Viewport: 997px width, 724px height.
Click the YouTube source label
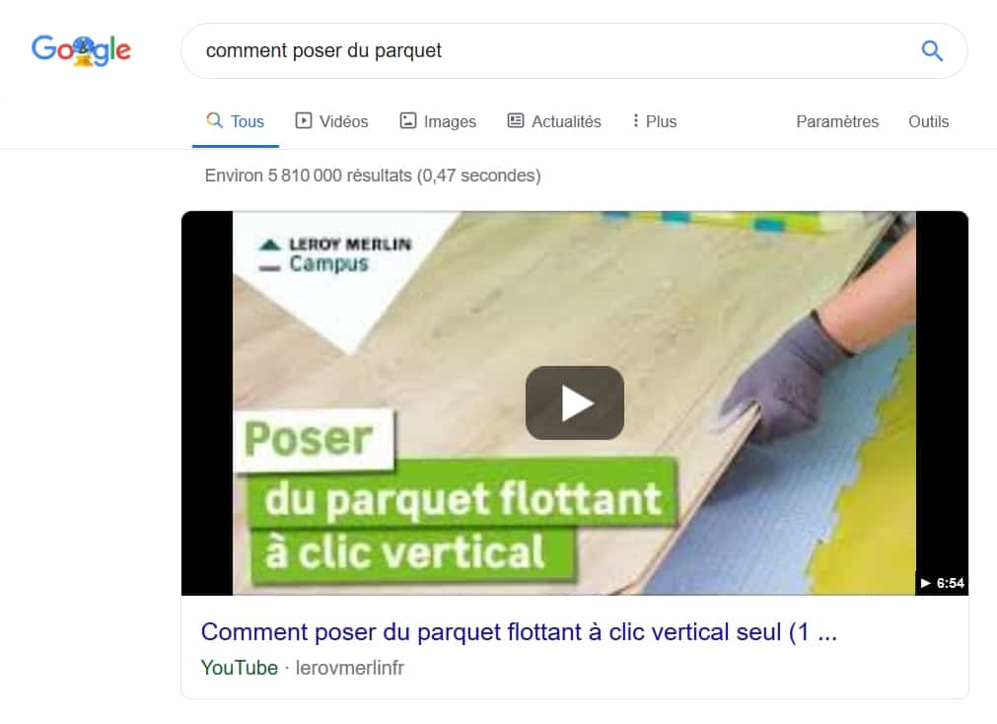pyautogui.click(x=239, y=668)
